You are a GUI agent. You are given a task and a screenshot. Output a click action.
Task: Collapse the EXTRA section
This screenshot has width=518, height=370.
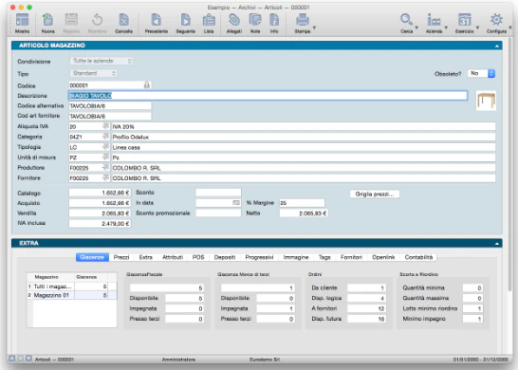click(x=496, y=244)
